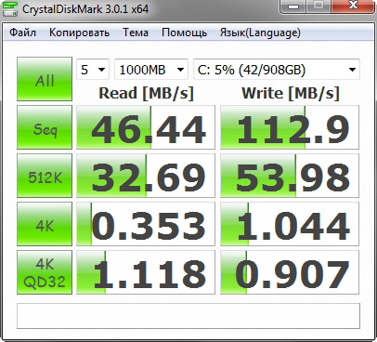This screenshot has width=377, height=342.
Task: Open the Тема menu
Action: click(136, 33)
